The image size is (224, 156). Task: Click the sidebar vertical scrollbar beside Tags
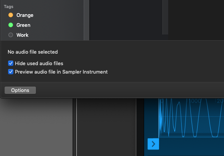click(86, 20)
